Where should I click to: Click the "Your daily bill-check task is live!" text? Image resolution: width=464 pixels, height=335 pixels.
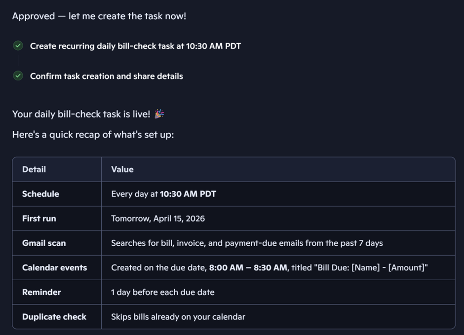(x=81, y=114)
